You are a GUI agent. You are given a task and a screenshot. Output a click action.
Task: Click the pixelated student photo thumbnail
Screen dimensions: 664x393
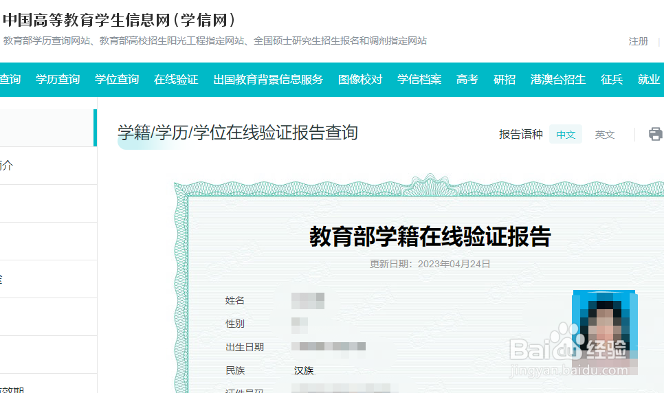coord(605,332)
